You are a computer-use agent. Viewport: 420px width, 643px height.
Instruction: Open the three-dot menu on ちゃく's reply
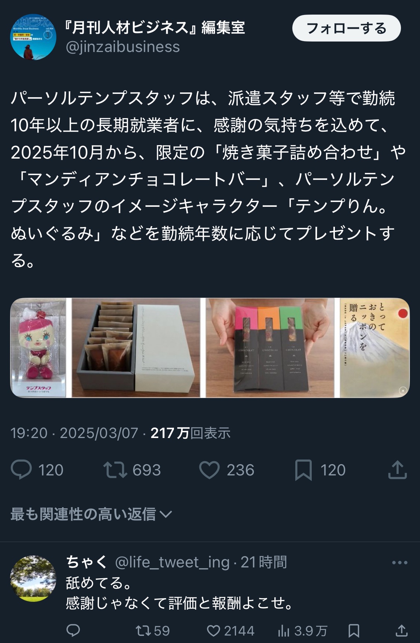[399, 563]
